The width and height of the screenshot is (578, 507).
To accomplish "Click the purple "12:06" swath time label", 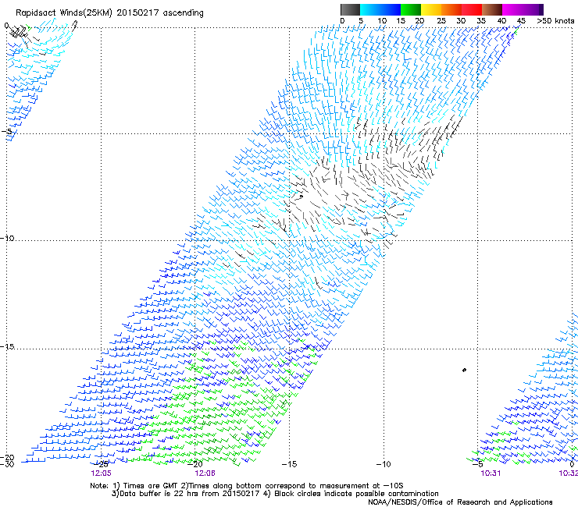I will tap(205, 473).
